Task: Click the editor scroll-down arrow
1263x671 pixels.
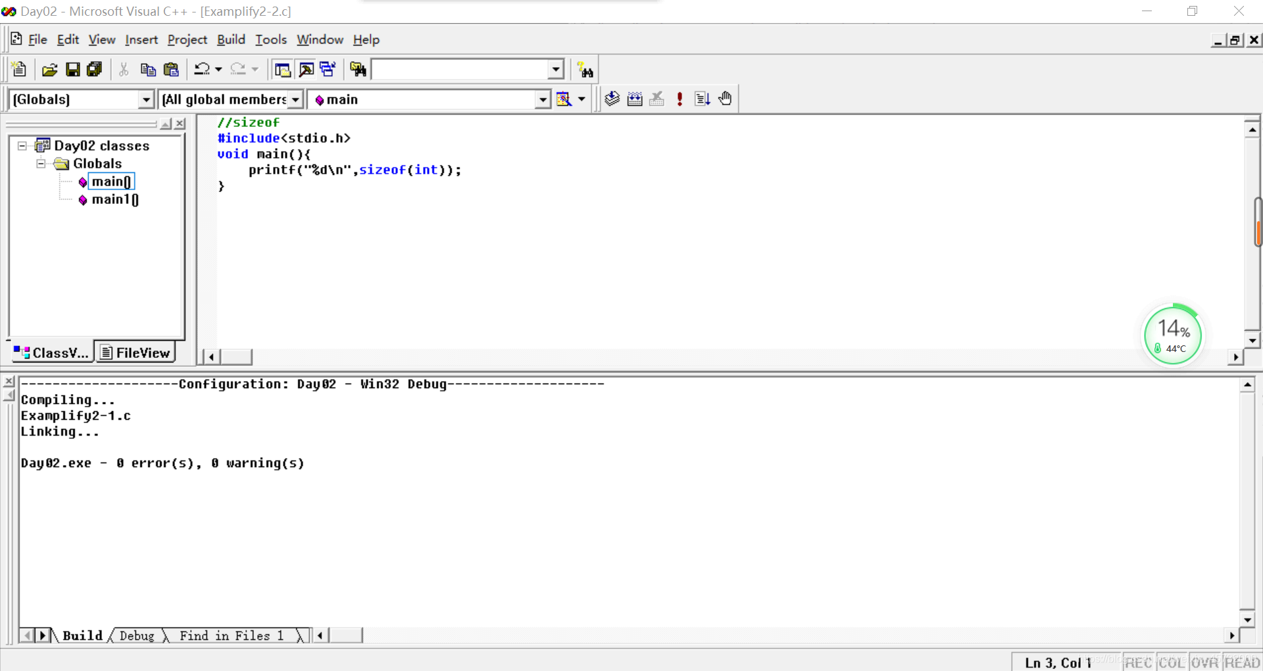Action: click(x=1252, y=340)
